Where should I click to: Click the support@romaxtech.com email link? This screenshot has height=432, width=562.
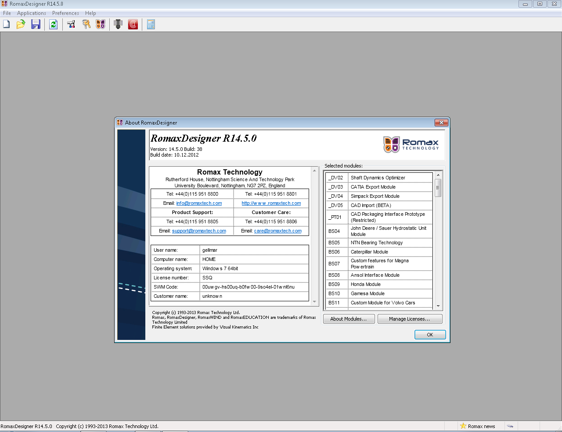click(x=199, y=231)
